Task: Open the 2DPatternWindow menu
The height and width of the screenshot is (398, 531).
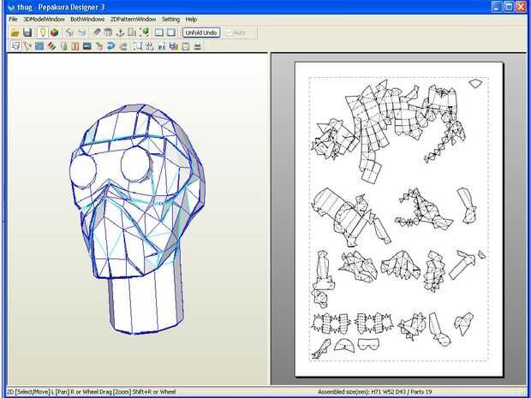Action: pos(133,20)
